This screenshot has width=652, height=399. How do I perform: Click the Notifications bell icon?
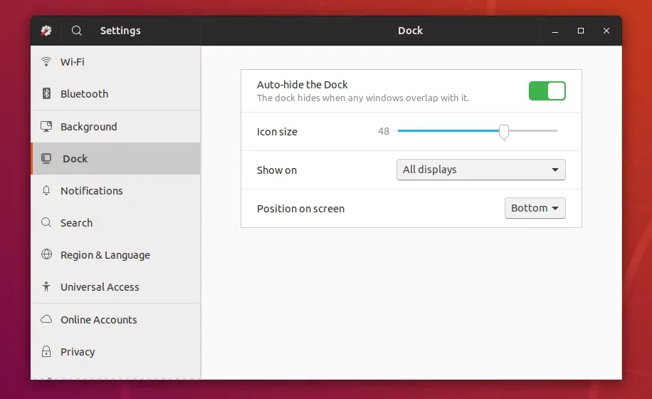[x=46, y=191]
